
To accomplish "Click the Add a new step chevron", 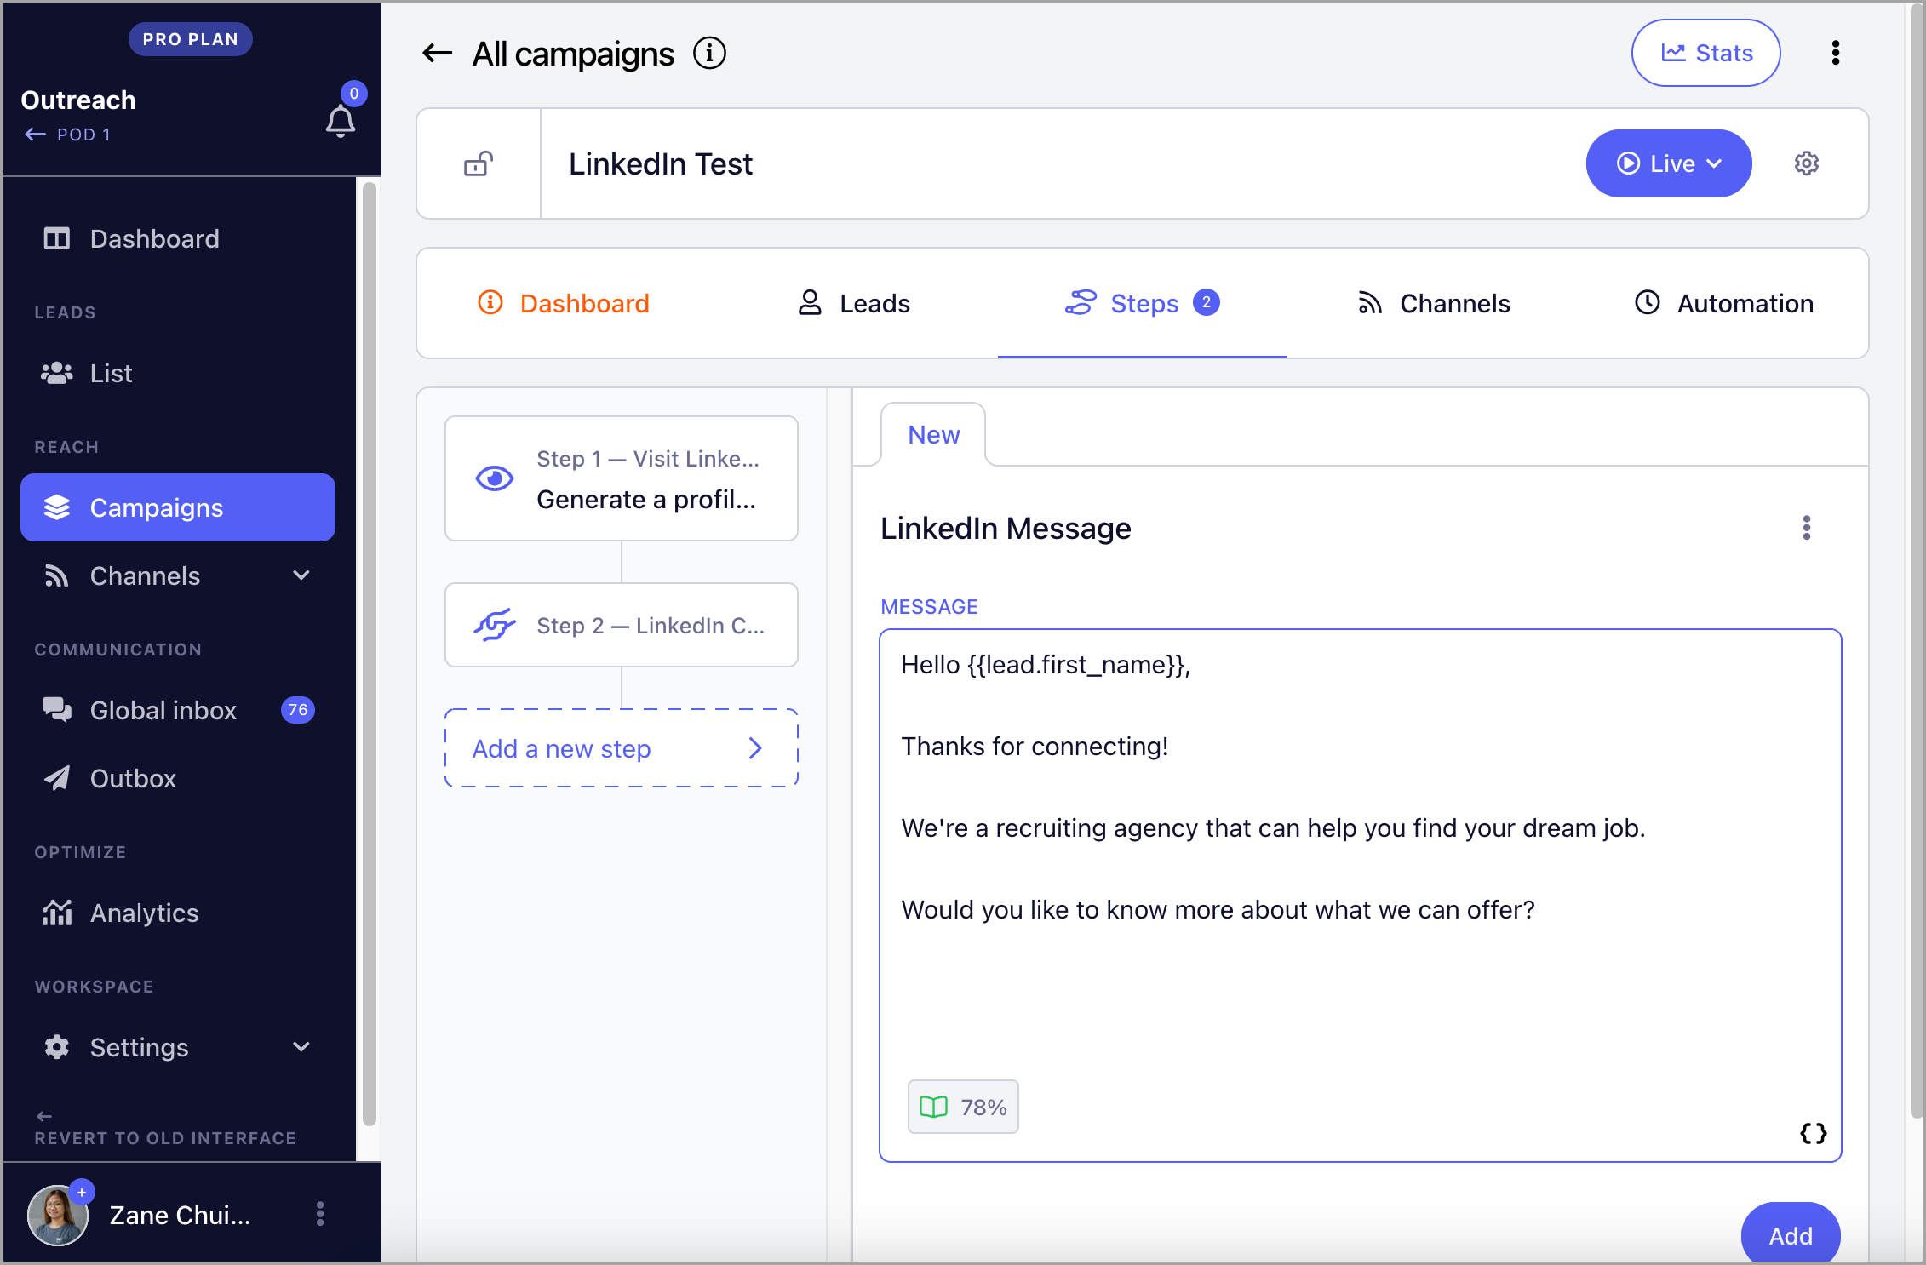I will (x=755, y=748).
